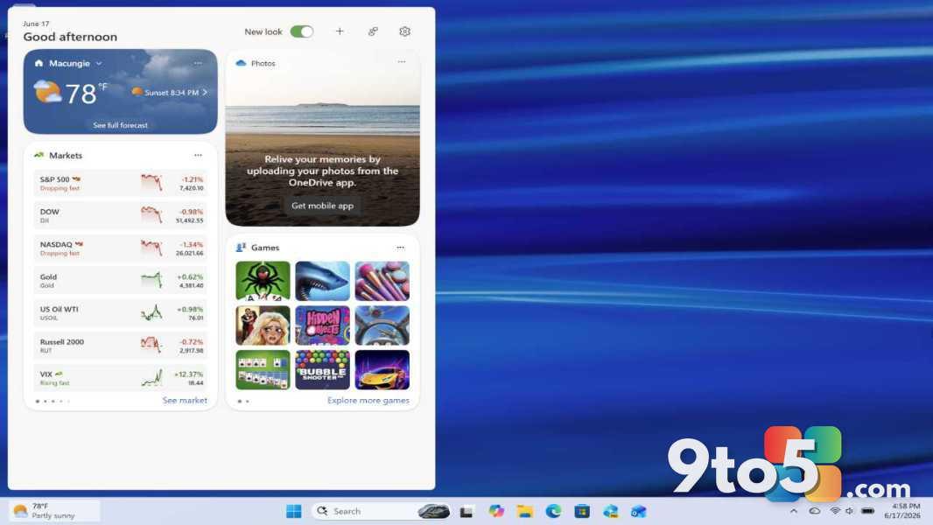Launch Copilot from the taskbar
Image resolution: width=933 pixels, height=525 pixels.
[x=496, y=511]
